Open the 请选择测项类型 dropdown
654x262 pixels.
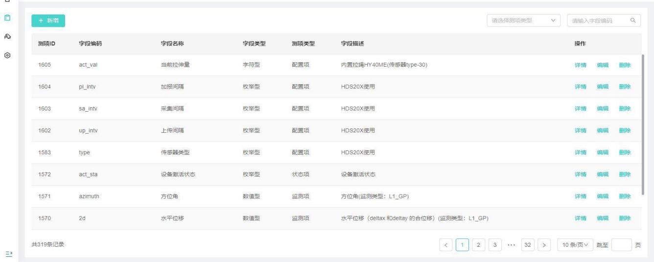(x=524, y=21)
